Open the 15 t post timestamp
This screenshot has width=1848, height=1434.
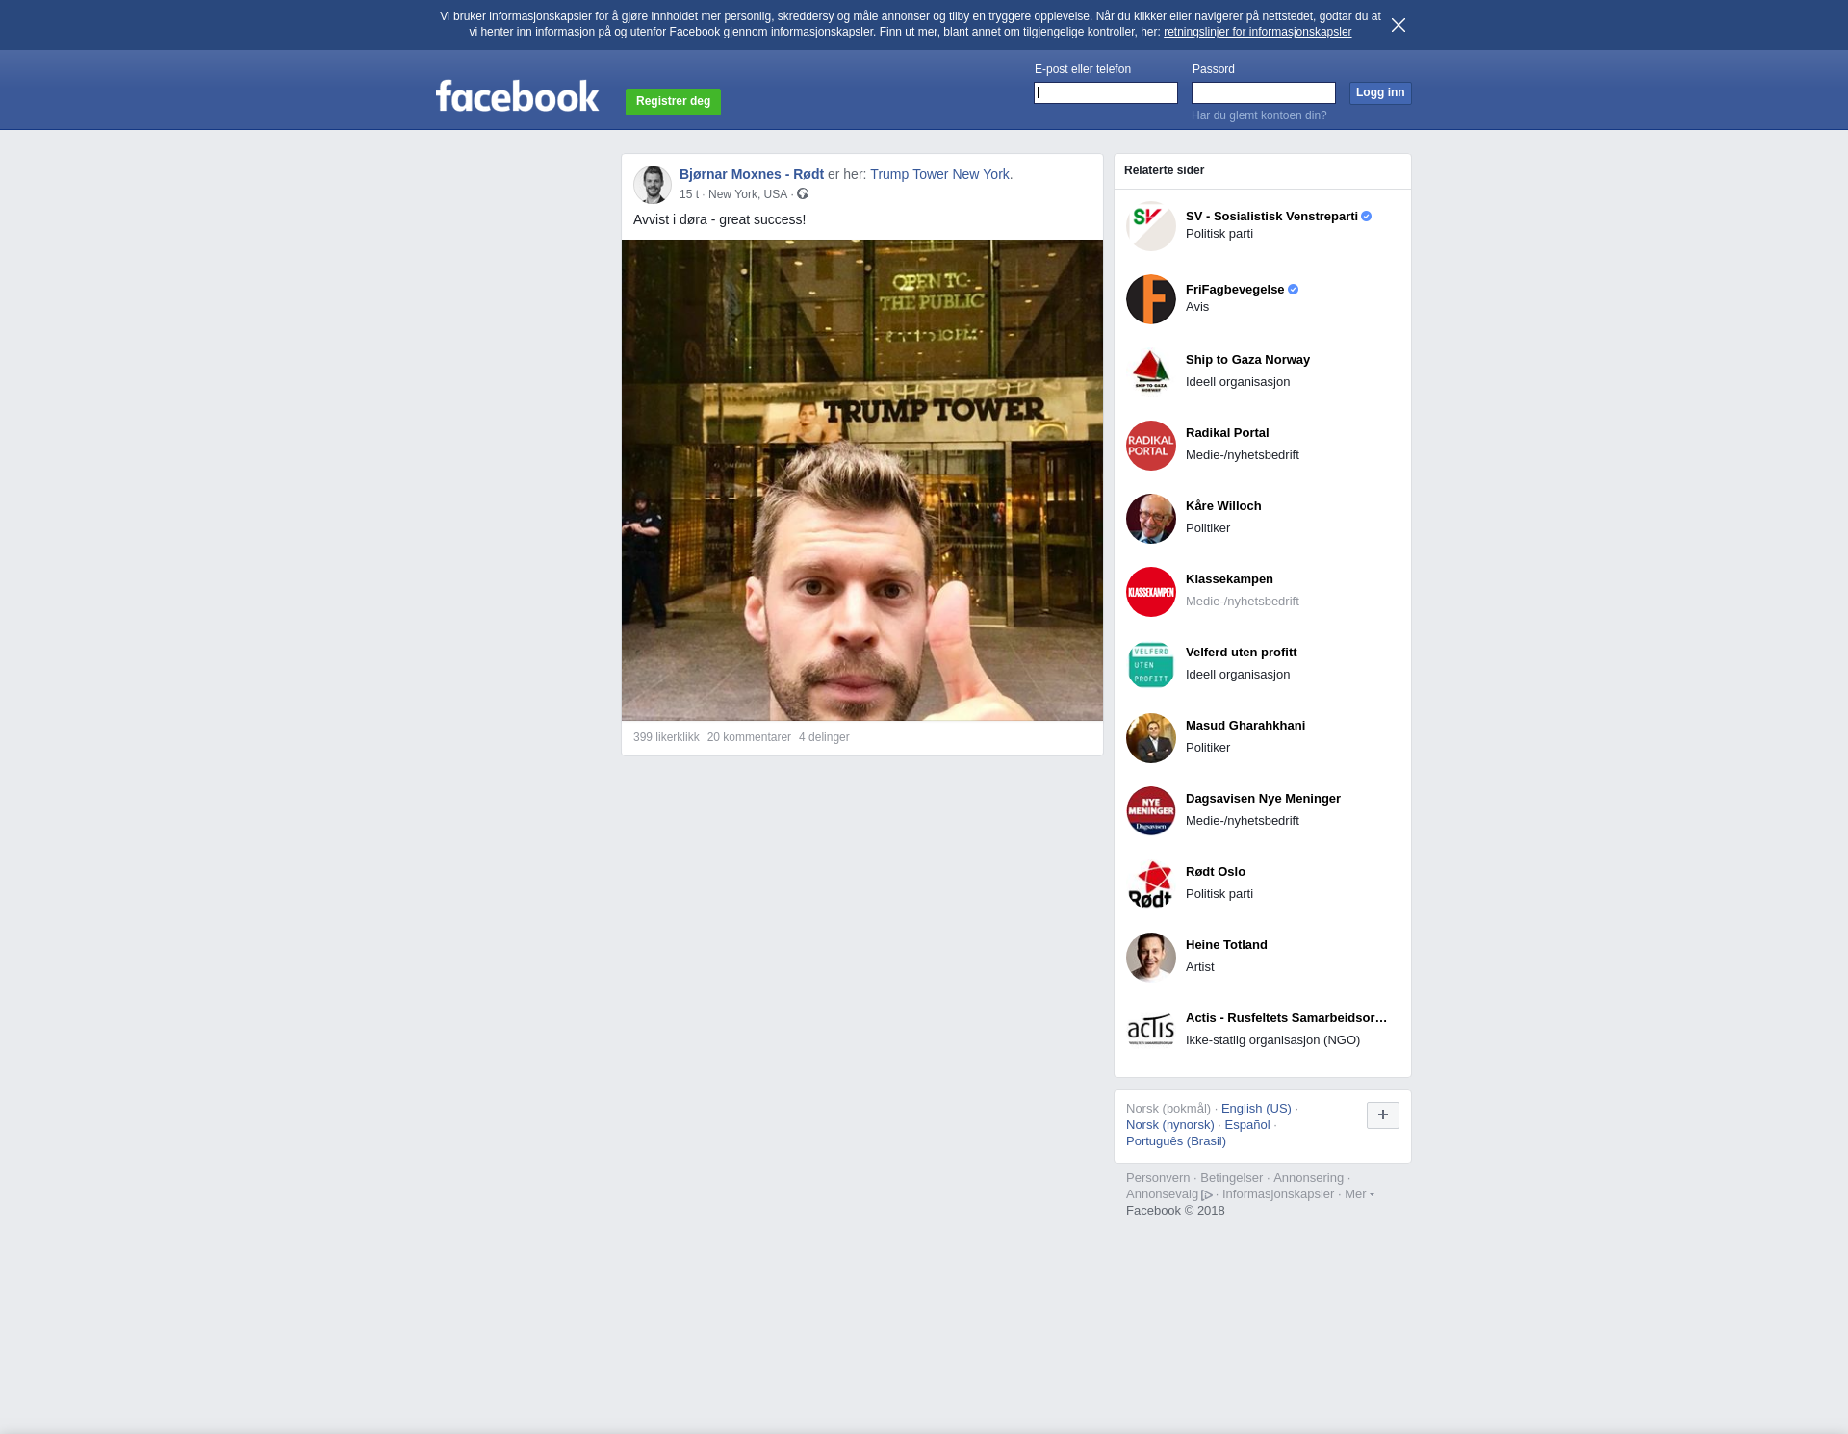pyautogui.click(x=689, y=194)
